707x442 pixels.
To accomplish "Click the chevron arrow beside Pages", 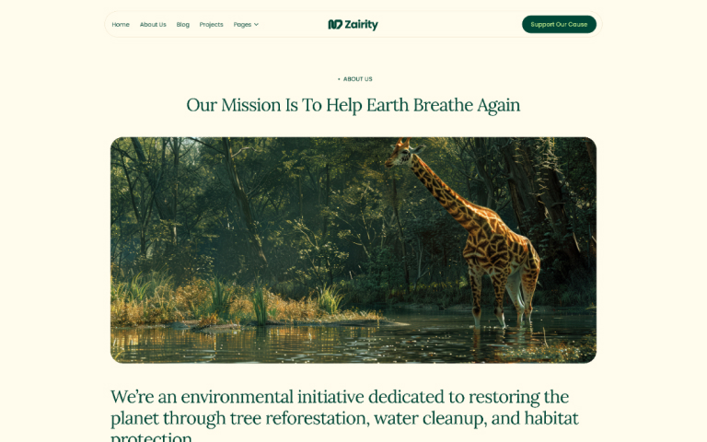I will tap(256, 24).
